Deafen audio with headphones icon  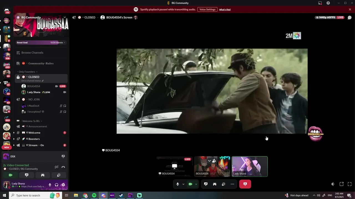click(x=57, y=185)
